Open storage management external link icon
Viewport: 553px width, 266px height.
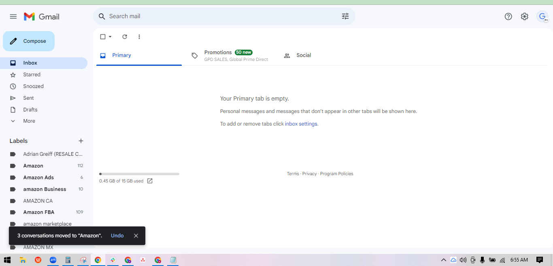click(x=150, y=181)
